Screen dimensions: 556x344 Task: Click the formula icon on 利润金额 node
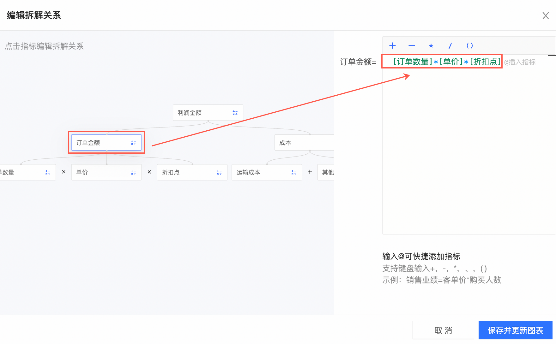point(235,113)
